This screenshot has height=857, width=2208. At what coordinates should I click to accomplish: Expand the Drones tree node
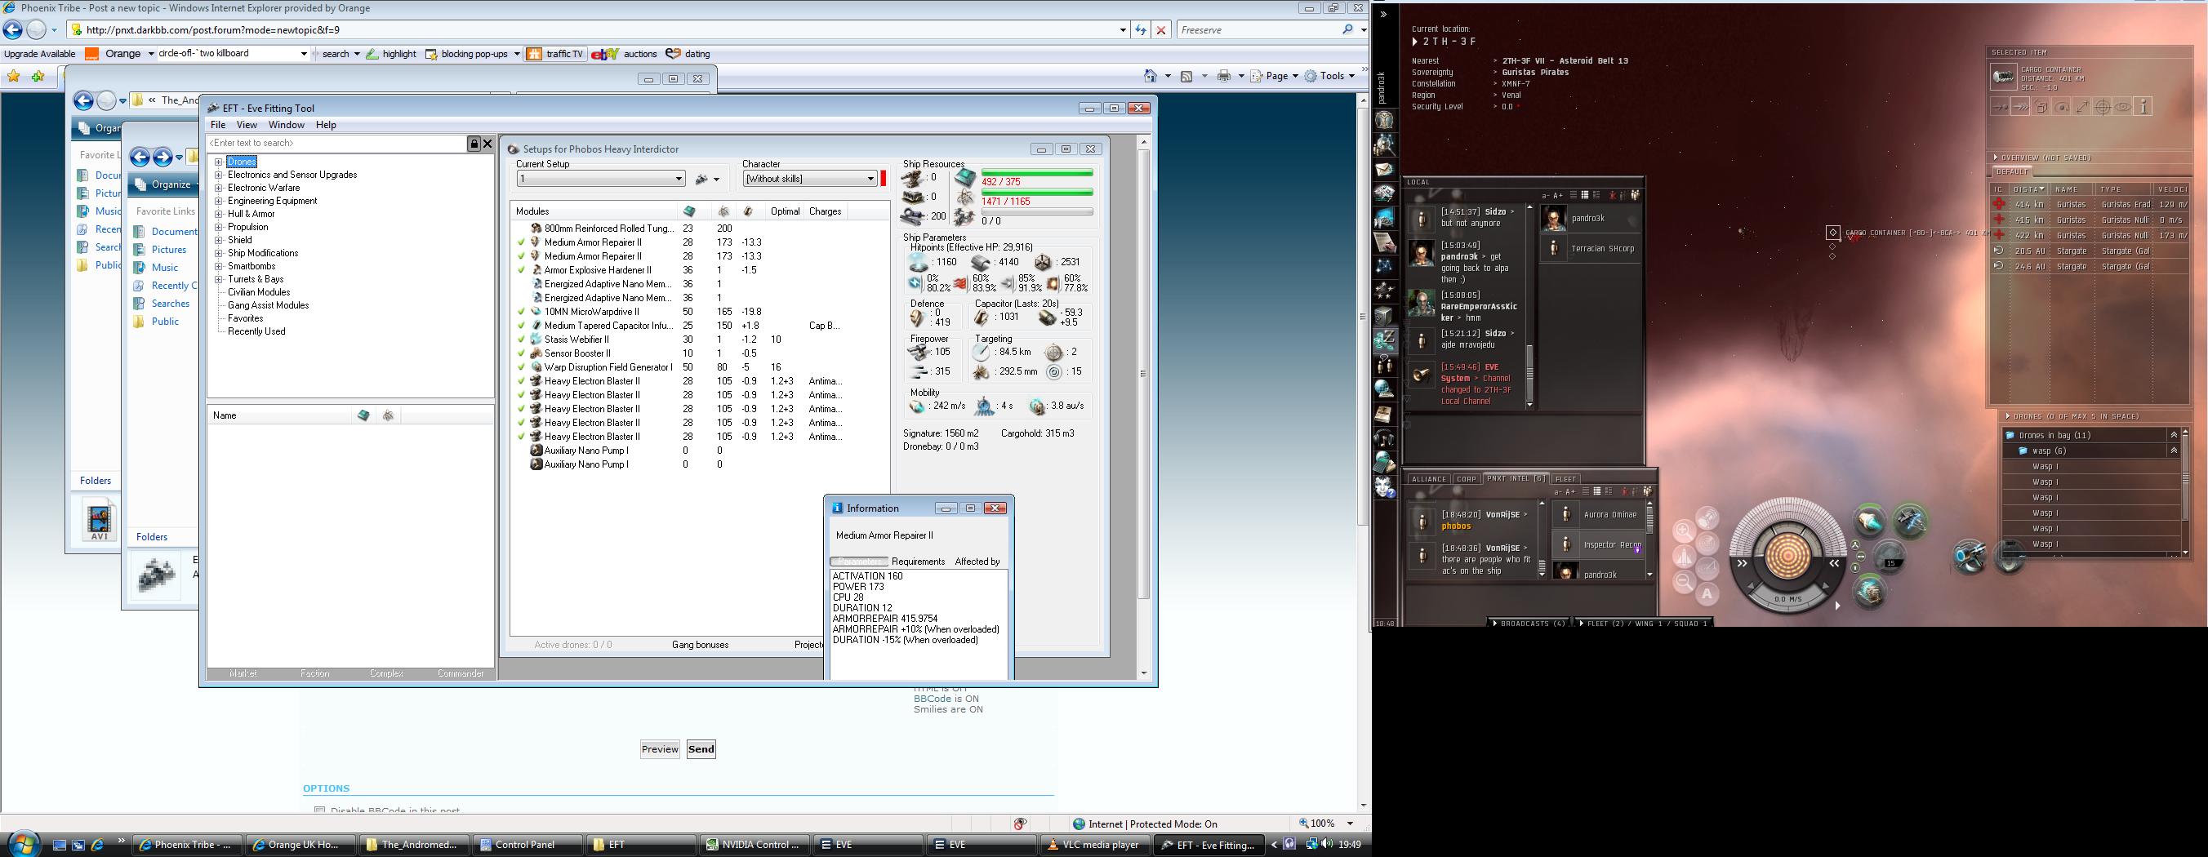pos(219,162)
